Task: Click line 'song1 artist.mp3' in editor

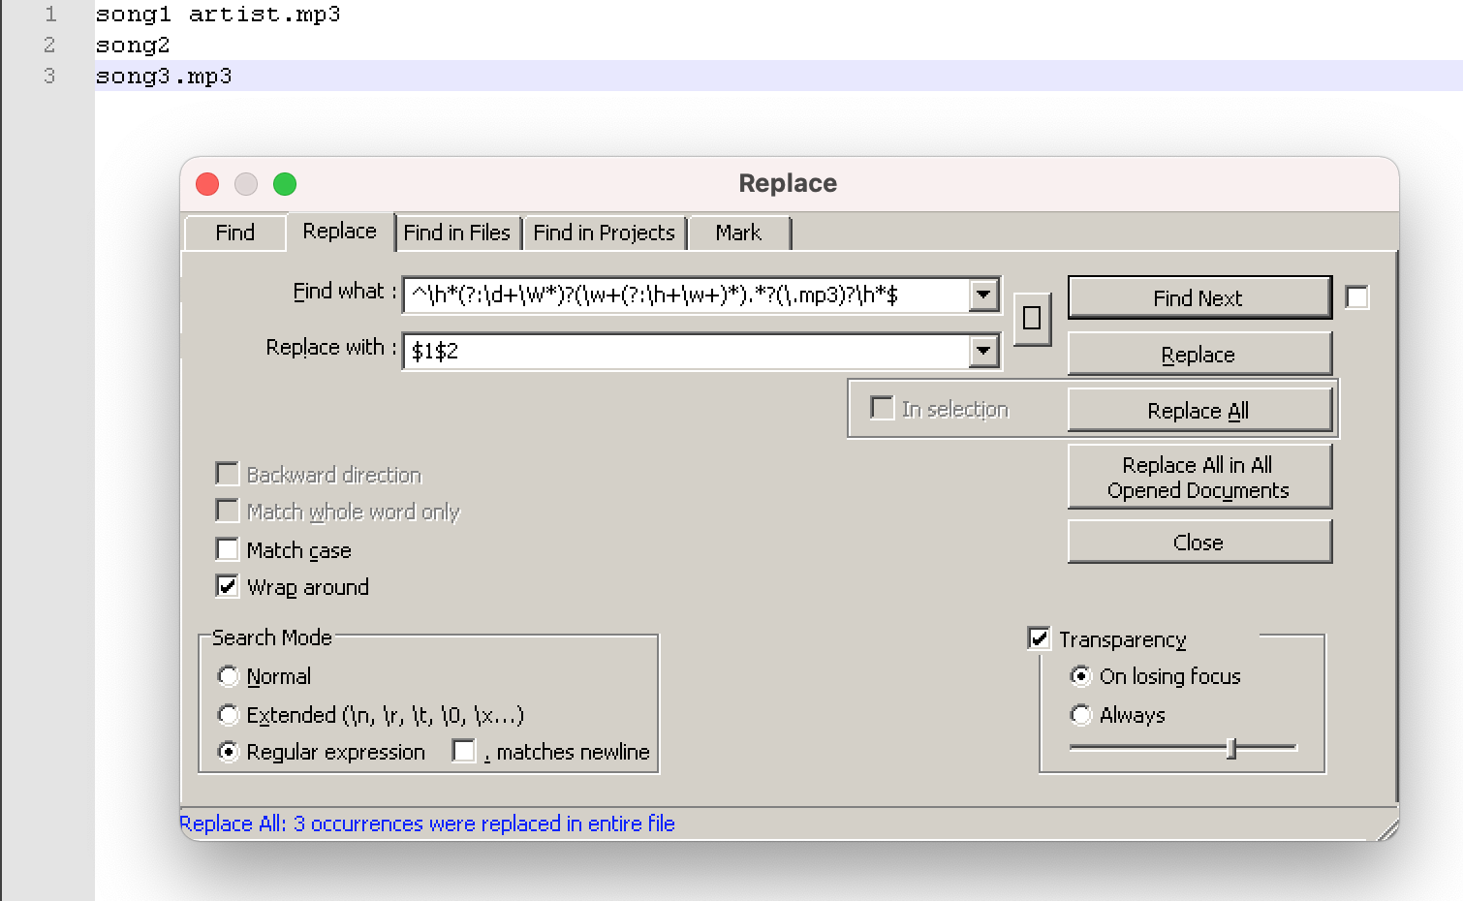Action: (218, 15)
